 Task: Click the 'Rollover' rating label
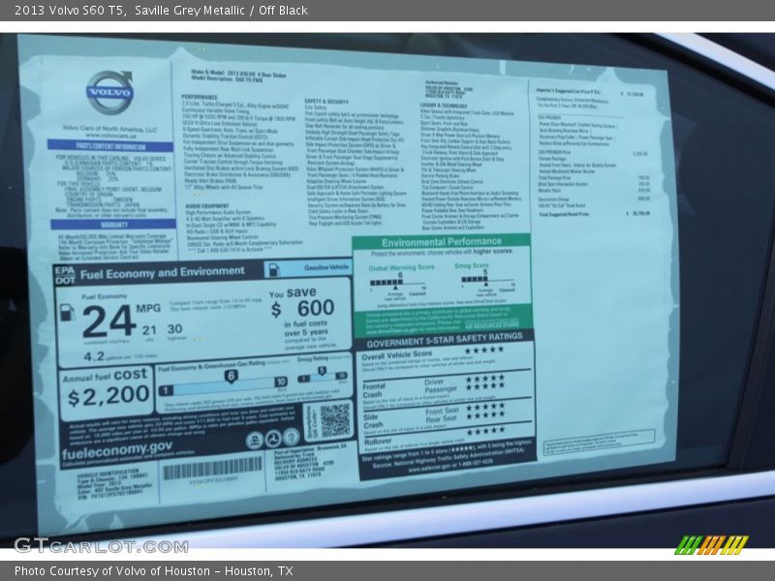pos(378,442)
